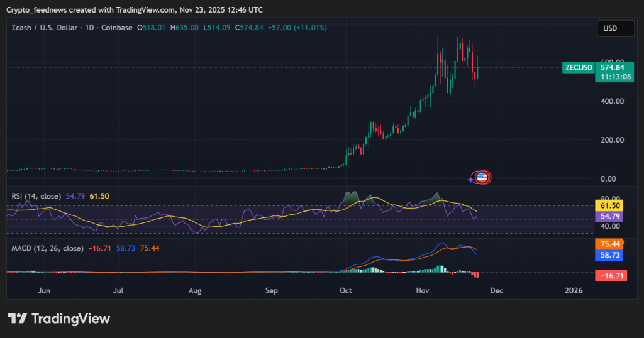644x338 pixels.
Task: Click the MACD histogram value −16.71 in legend
Action: pyautogui.click(x=100, y=248)
